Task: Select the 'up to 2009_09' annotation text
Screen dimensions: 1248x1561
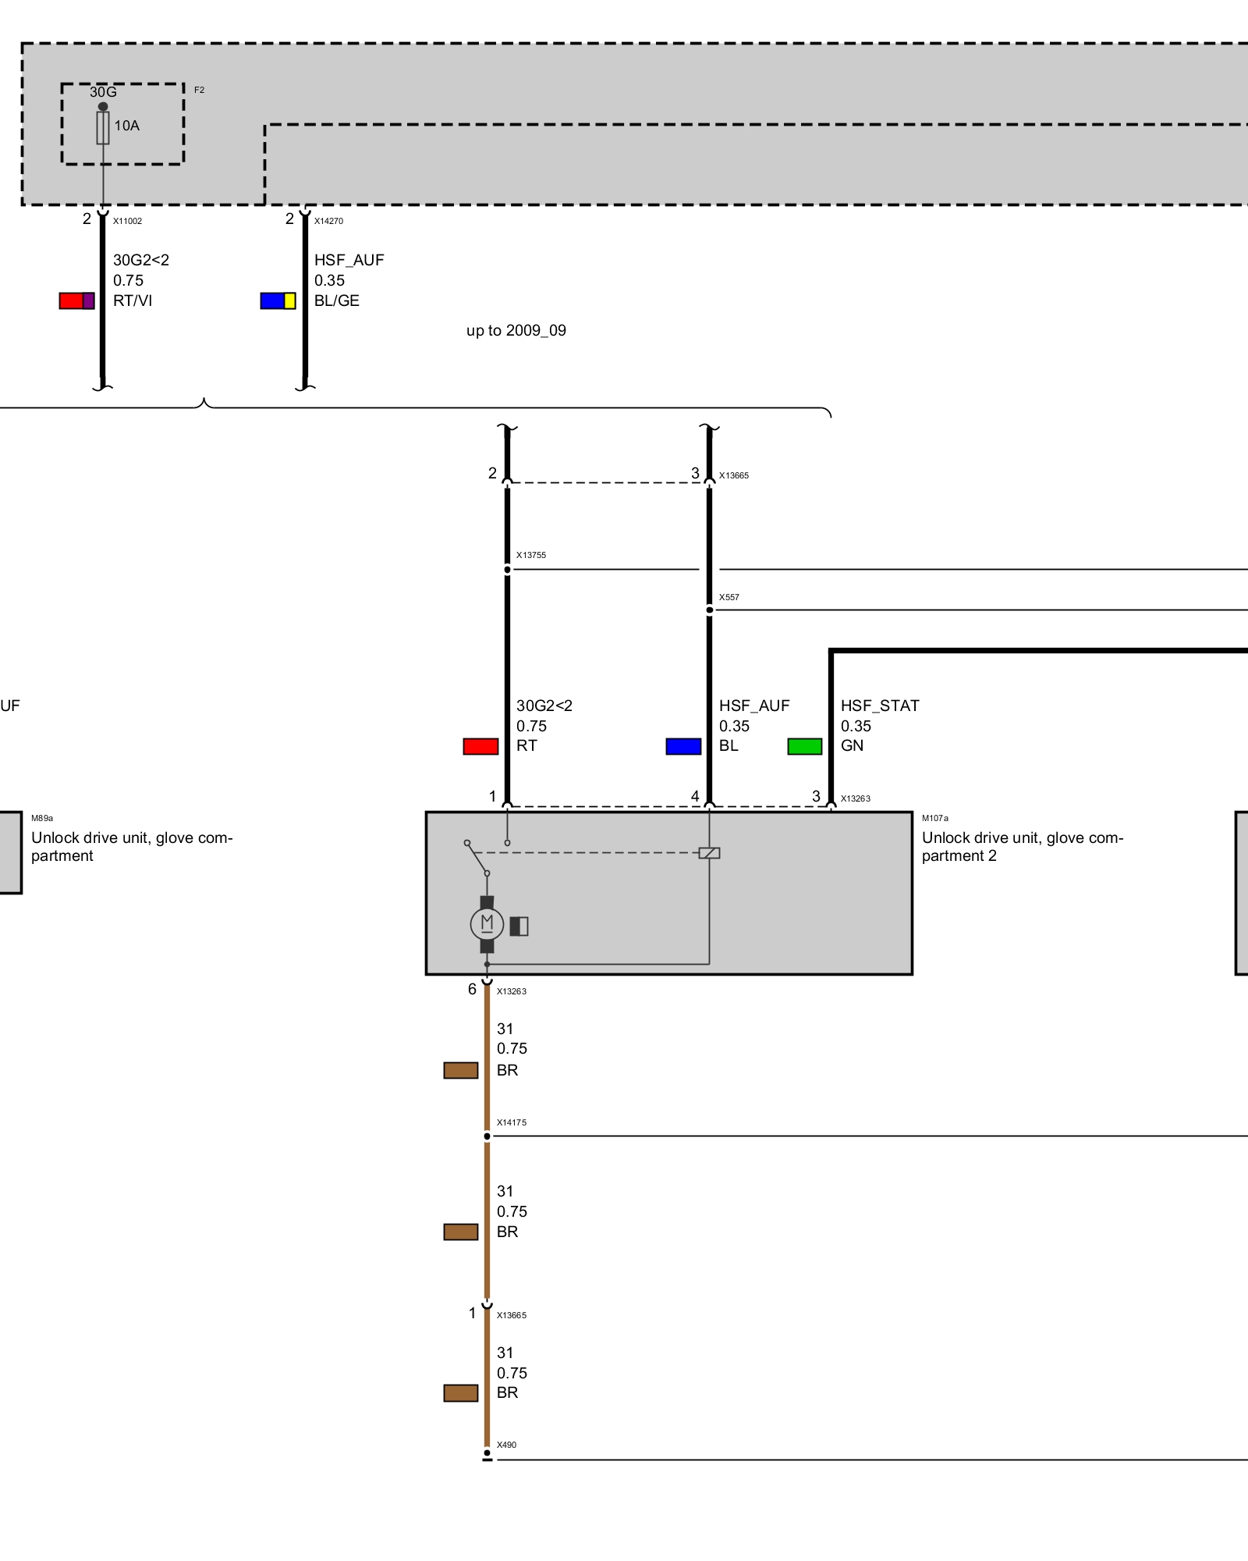Action: pyautogui.click(x=516, y=331)
